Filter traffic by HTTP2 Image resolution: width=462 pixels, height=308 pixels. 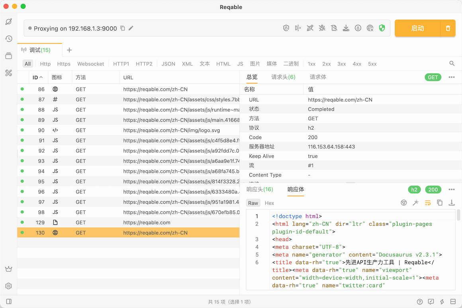[x=144, y=64]
